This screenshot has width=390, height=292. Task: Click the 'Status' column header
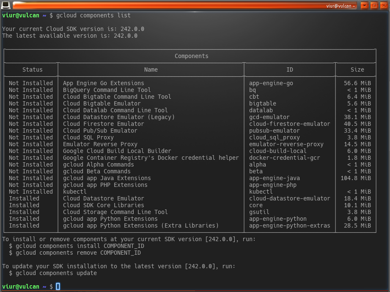[x=32, y=70]
